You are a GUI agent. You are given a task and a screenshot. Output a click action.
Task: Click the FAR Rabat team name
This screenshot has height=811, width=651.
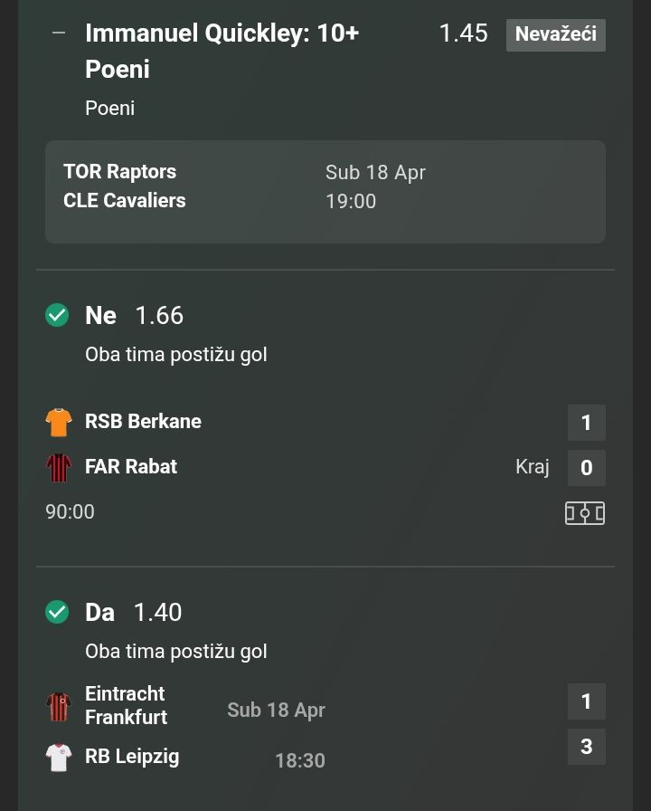tap(131, 467)
